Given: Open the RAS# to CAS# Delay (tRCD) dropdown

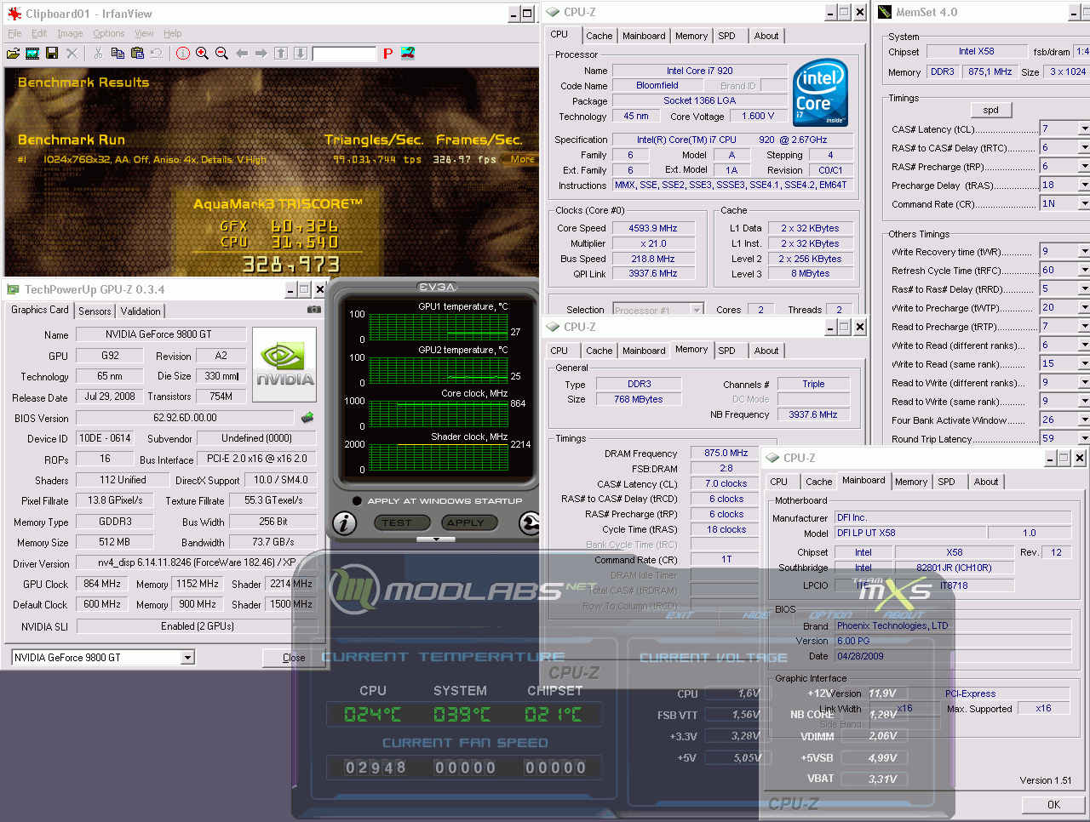Looking at the screenshot, I should (1084, 148).
